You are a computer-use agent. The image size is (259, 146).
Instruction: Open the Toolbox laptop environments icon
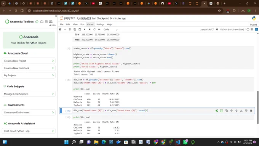point(51,22)
